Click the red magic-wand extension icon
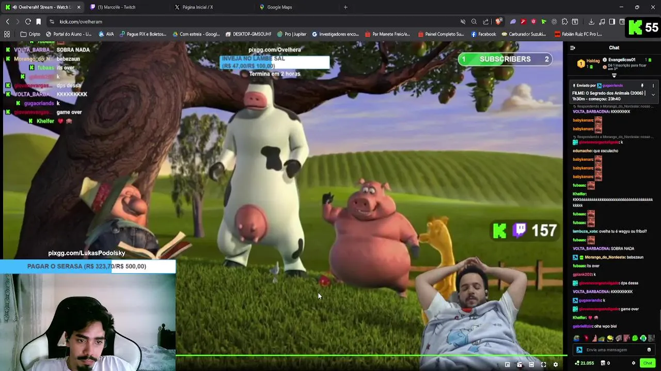This screenshot has height=371, width=661. pos(523,22)
